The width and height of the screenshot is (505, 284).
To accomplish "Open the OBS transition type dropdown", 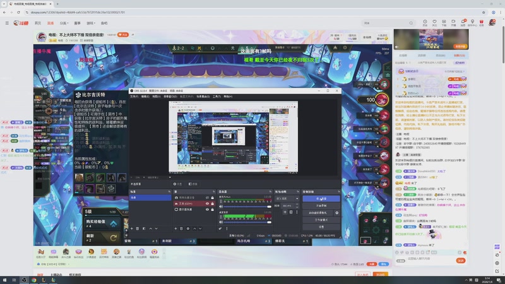I will point(287,199).
